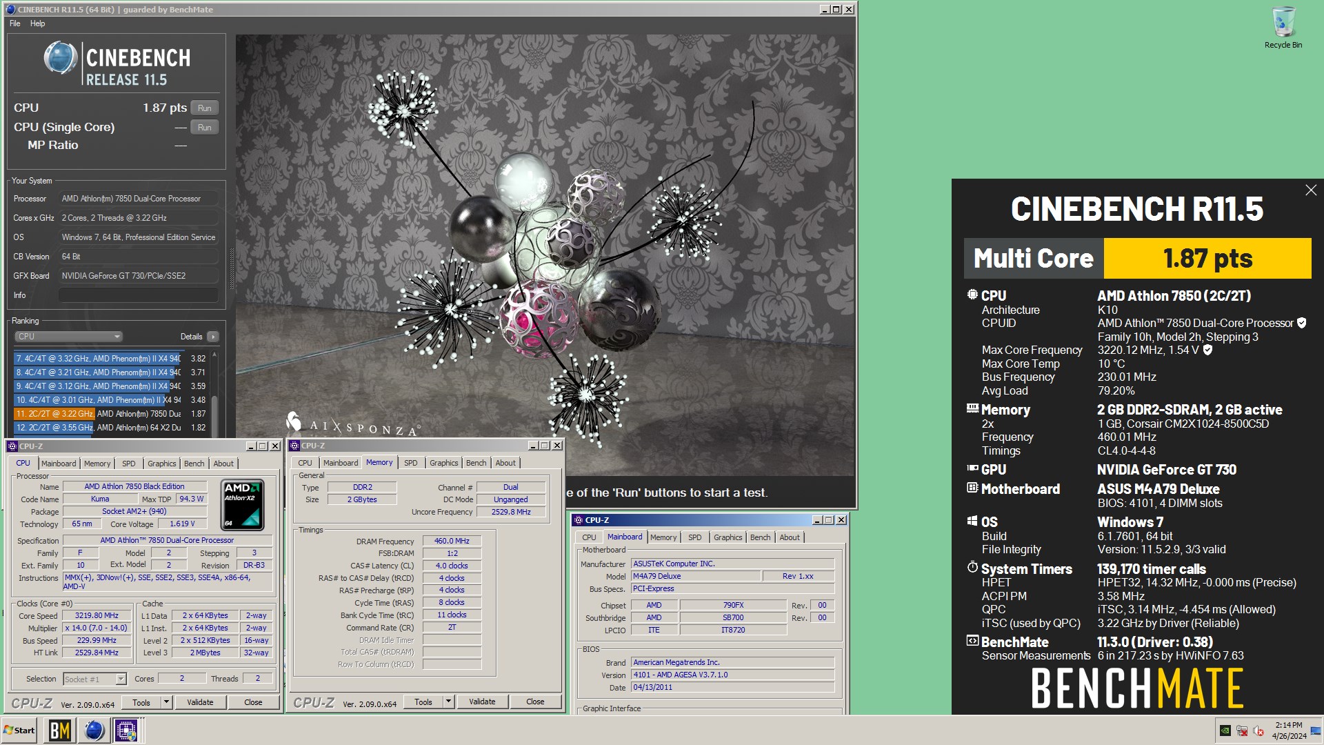The image size is (1324, 745).
Task: Click the Windows OS icon in BenchMate panel
Action: click(x=972, y=521)
